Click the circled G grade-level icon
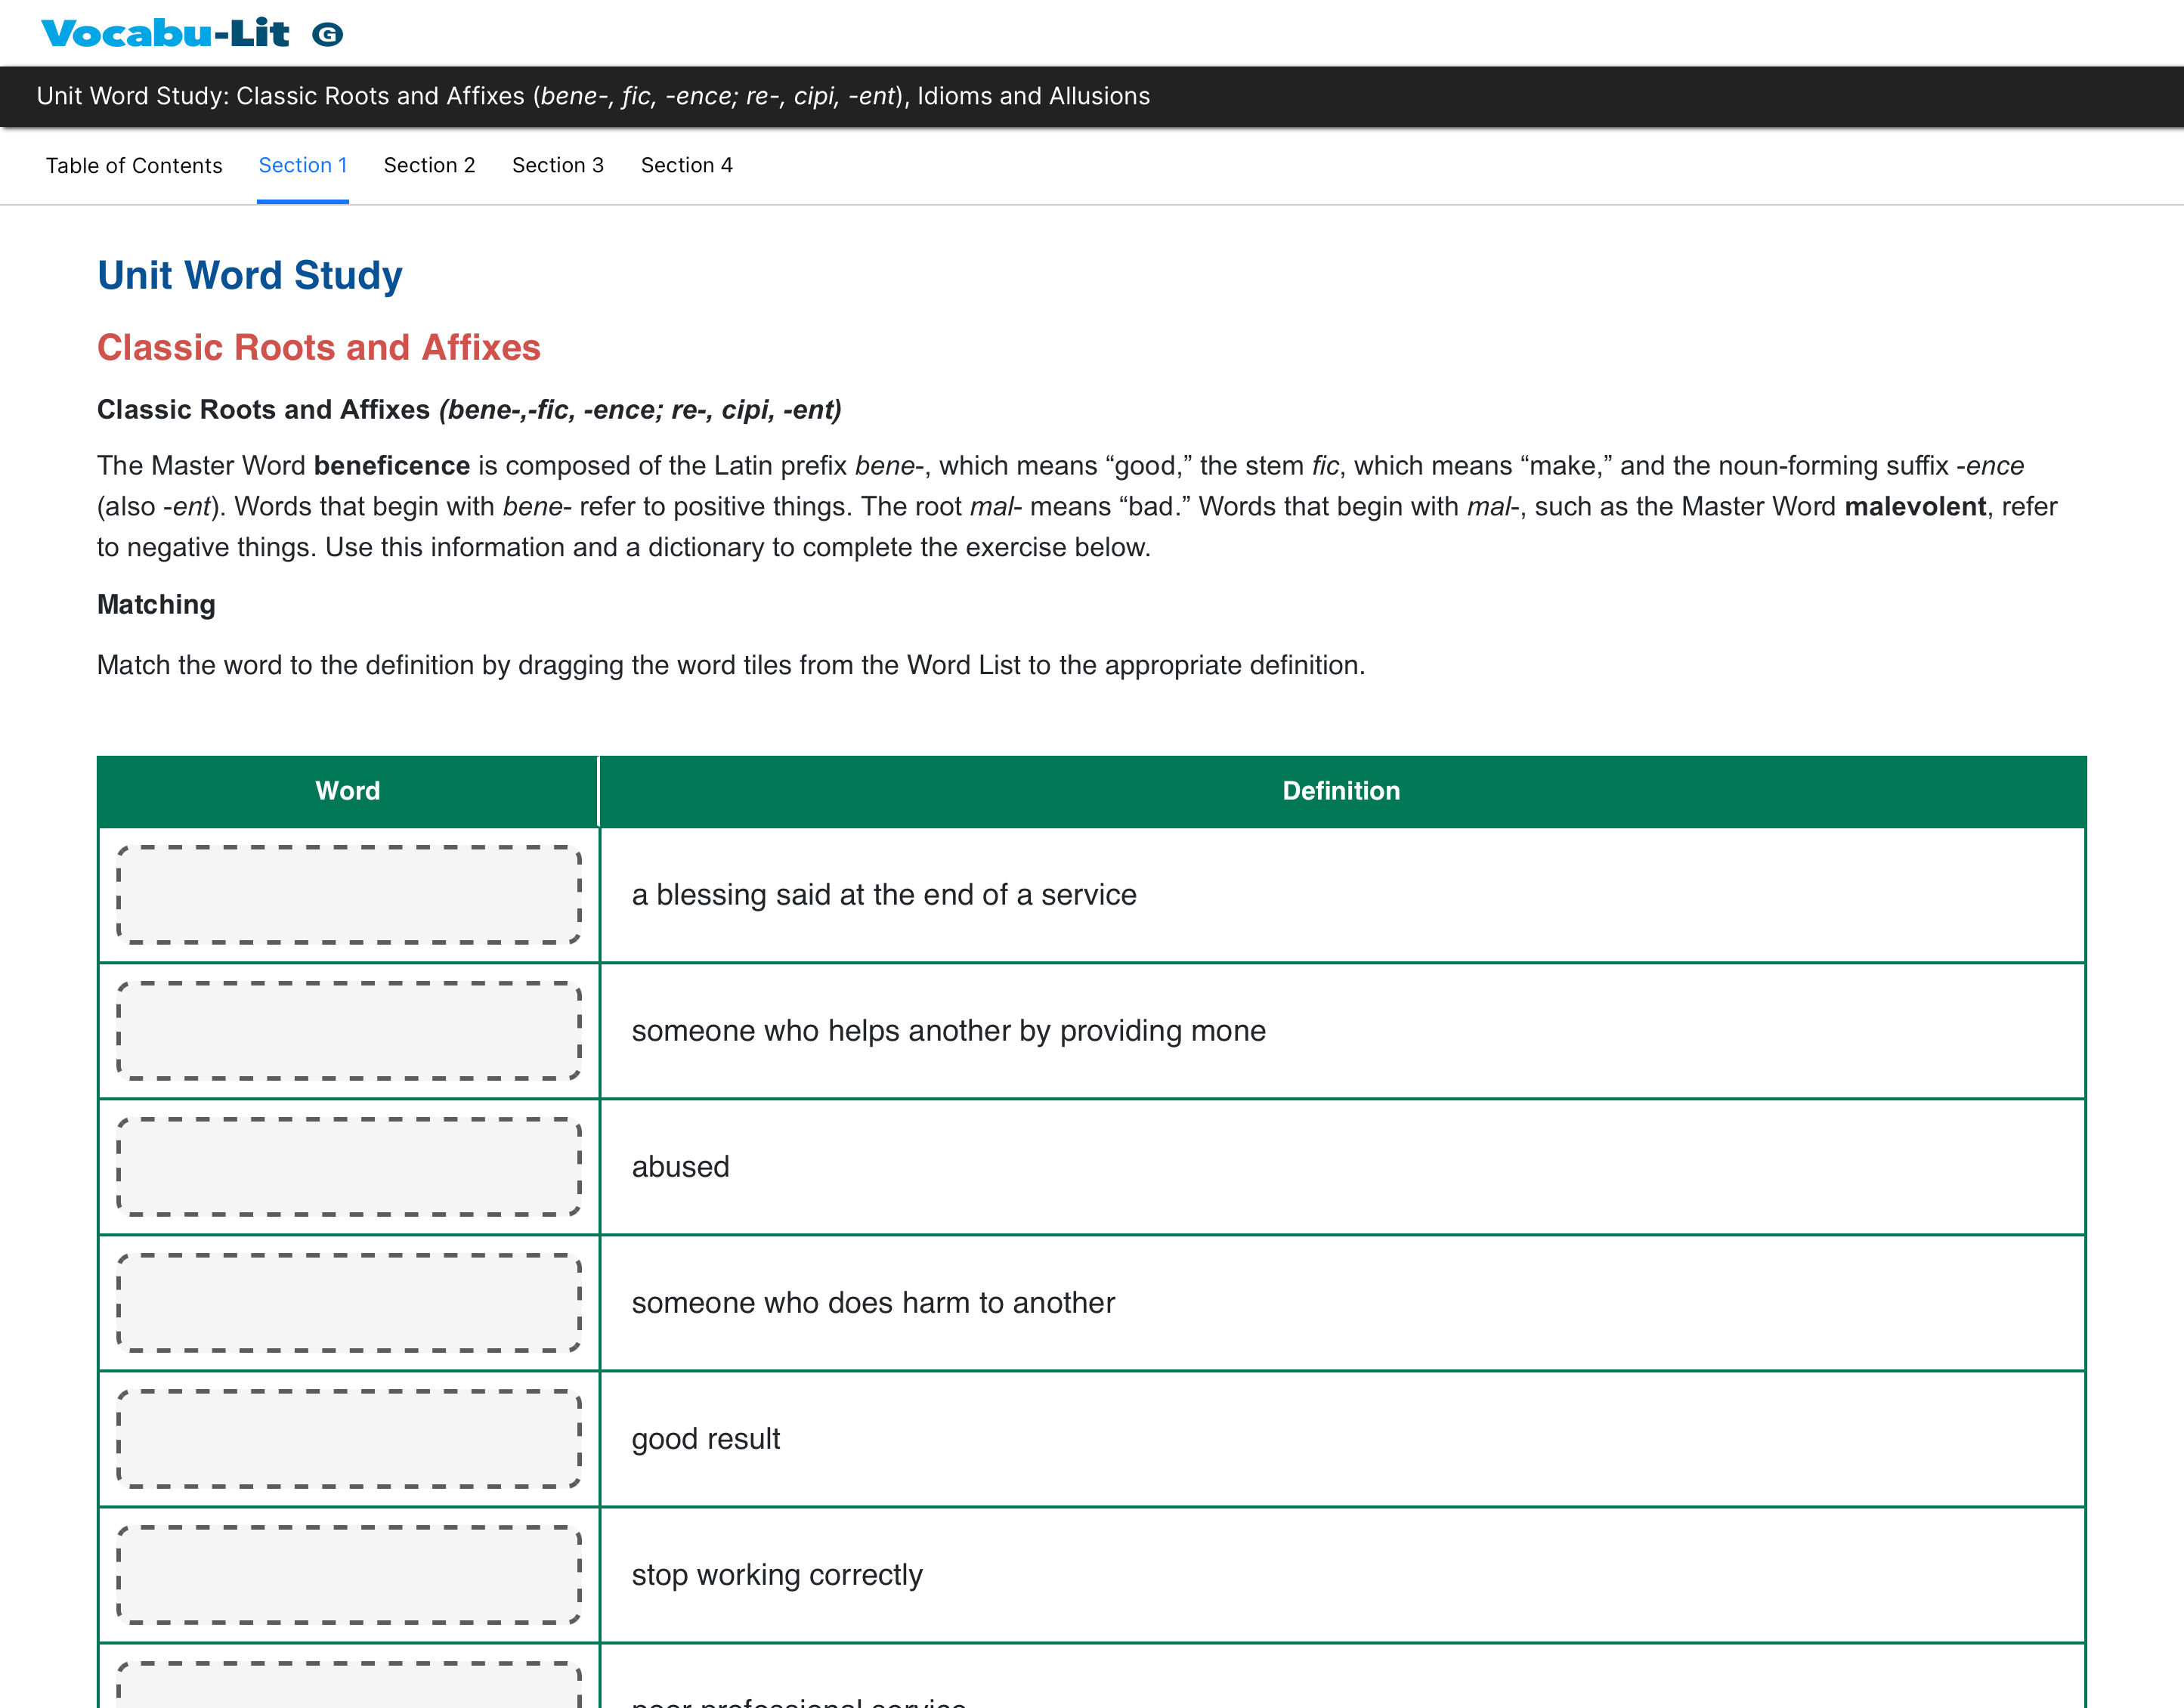Screen dimensions: 2184x1708 [x=327, y=35]
